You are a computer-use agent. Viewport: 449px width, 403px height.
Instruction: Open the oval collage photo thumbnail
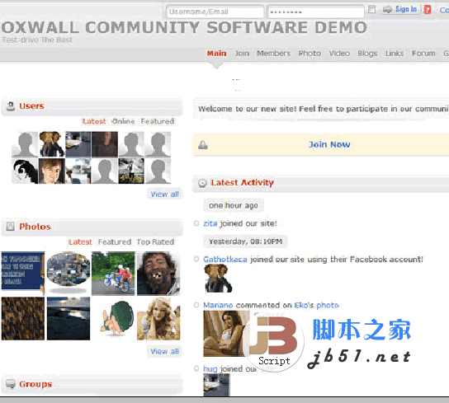tap(69, 273)
